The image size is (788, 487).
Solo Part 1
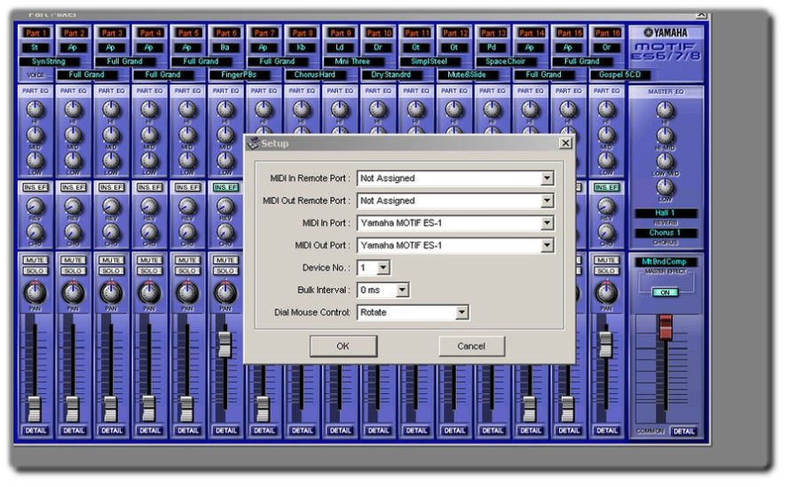(x=35, y=271)
